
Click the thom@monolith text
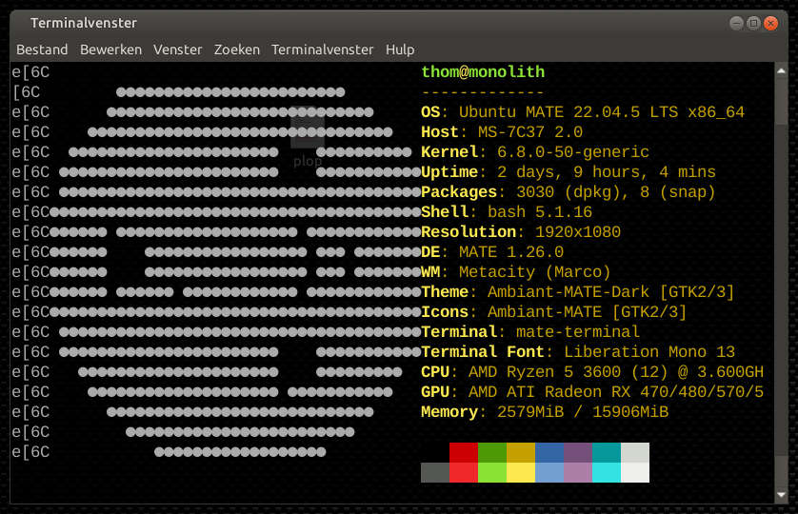[x=483, y=71]
